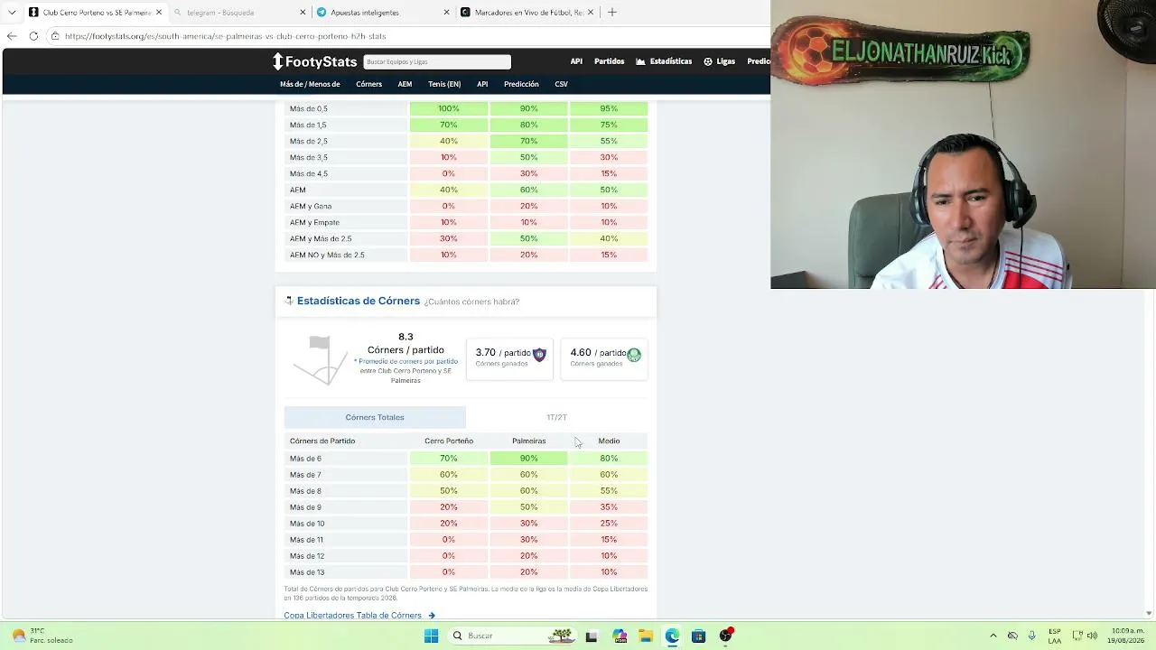Switch to the Apuestas inteligentes tab
Screen dimensions: 1156x650
click(382, 13)
